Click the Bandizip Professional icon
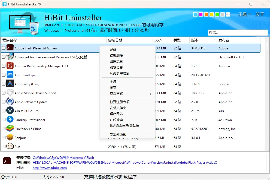This screenshot has height=180, width=270. (x=10, y=119)
